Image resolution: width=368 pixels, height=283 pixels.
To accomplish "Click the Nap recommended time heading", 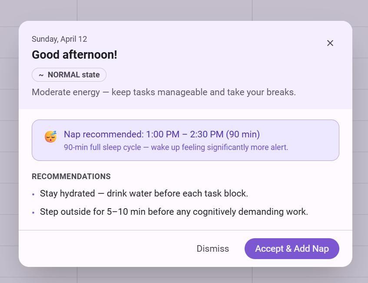I will pos(162,134).
